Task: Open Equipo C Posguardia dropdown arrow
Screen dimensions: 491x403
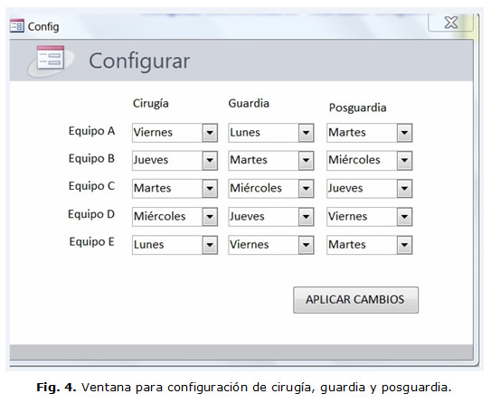Action: 404,188
